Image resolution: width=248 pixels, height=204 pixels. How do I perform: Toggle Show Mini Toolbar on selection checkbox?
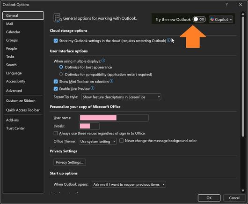click(56, 82)
